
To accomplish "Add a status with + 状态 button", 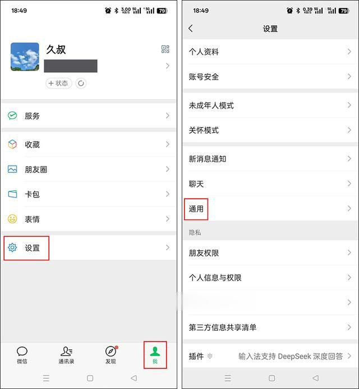I will 59,83.
